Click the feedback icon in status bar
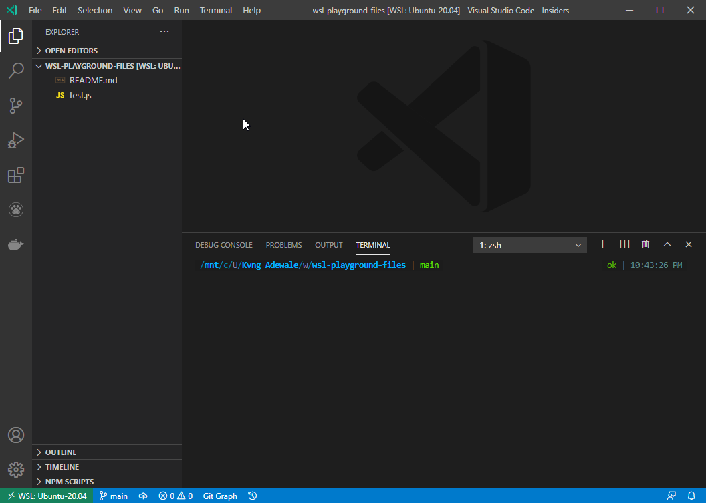706x503 pixels. [x=671, y=496]
